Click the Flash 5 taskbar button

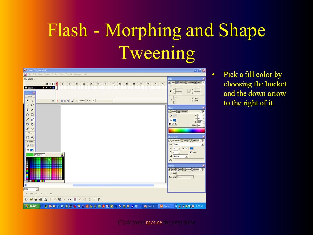151,206
